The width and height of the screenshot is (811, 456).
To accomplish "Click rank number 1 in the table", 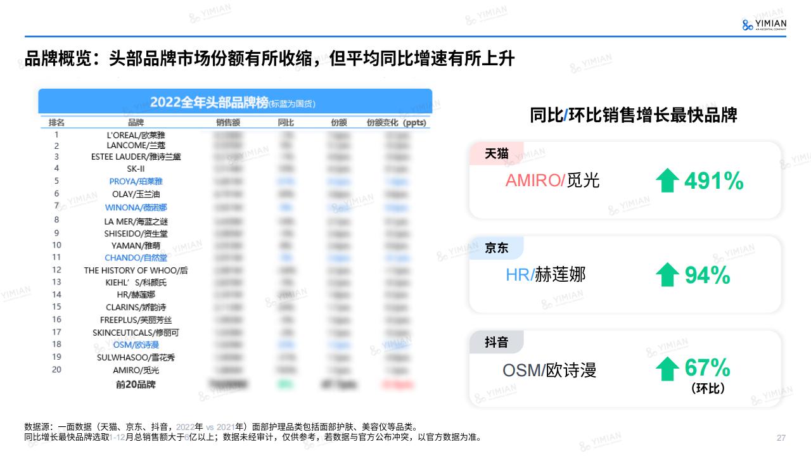I will [x=56, y=134].
